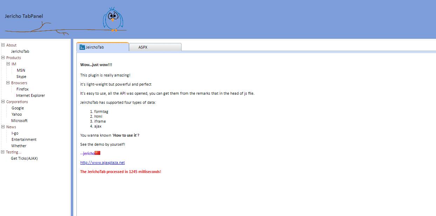The image size is (436, 216).
Task: Open the Skype tree item
Action: point(21,77)
